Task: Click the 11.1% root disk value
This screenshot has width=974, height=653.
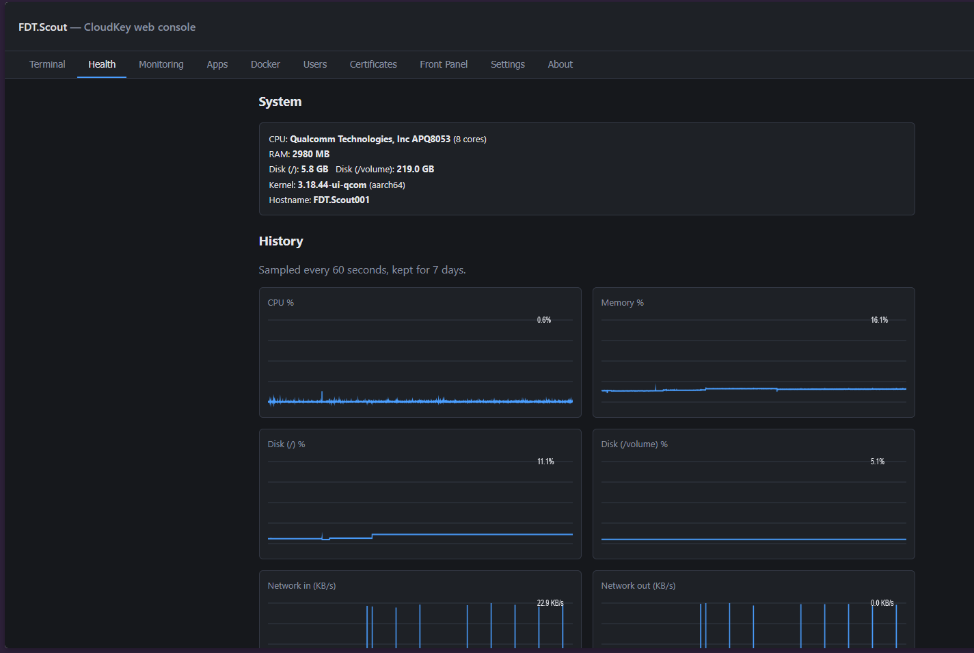Action: [545, 462]
